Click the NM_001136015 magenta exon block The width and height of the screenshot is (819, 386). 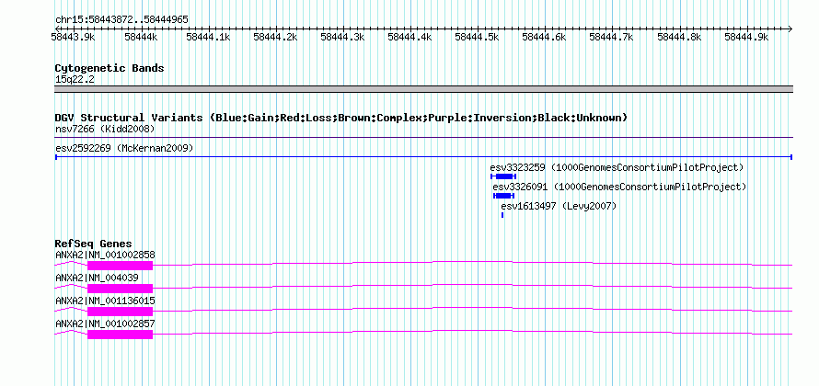coord(121,312)
